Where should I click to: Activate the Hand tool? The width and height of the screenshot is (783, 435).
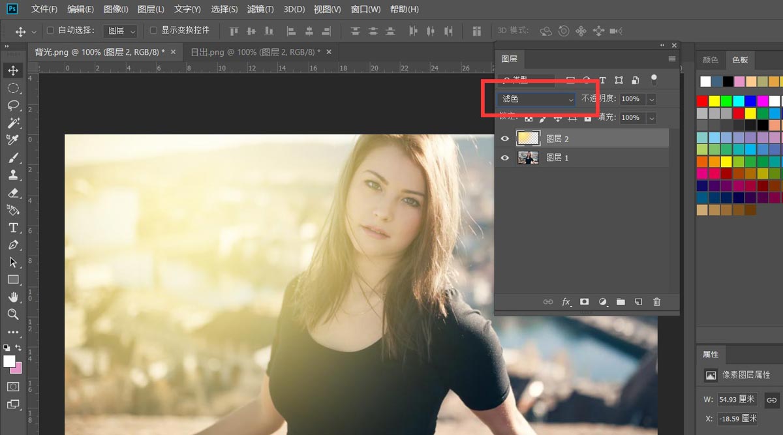(x=13, y=297)
